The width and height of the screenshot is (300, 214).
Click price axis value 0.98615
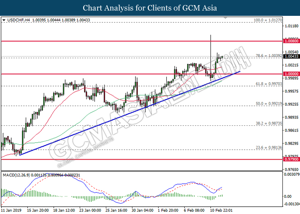[x=291, y=130]
